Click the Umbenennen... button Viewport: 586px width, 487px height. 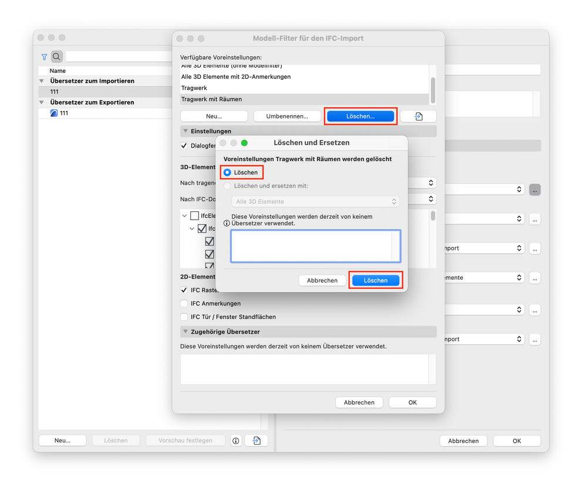coord(287,116)
